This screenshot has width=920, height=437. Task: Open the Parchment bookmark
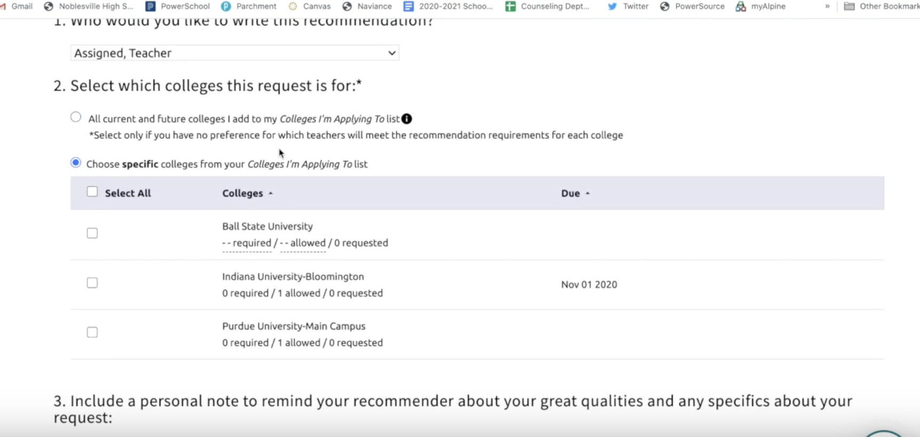pyautogui.click(x=249, y=6)
